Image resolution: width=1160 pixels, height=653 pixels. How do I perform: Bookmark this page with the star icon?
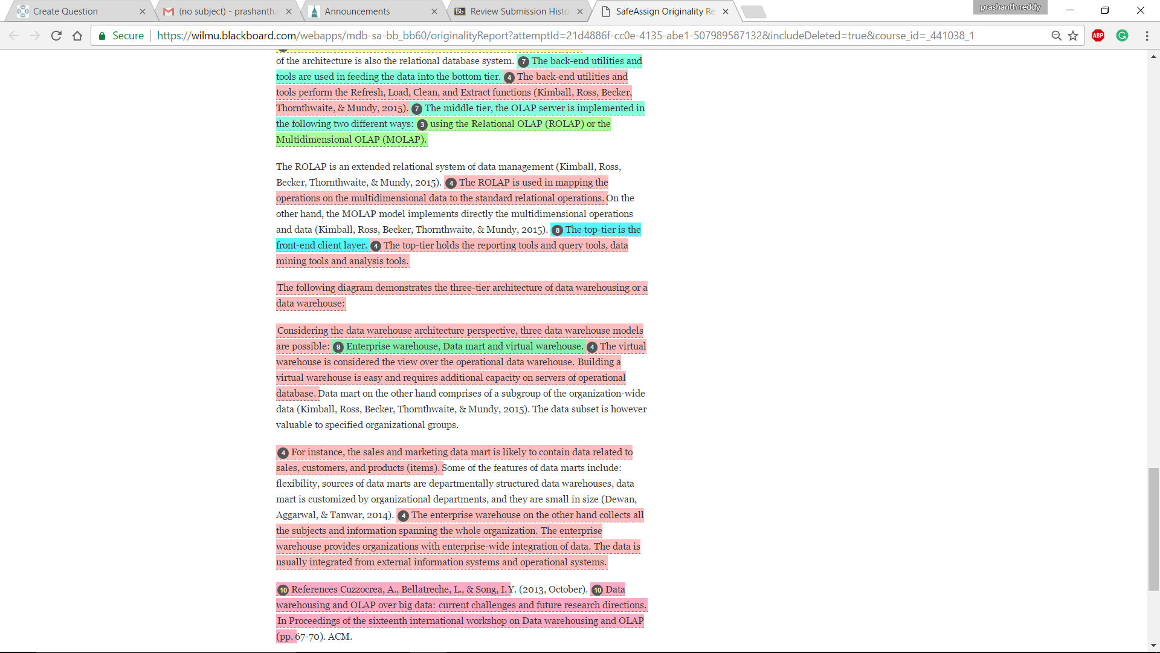click(1073, 36)
